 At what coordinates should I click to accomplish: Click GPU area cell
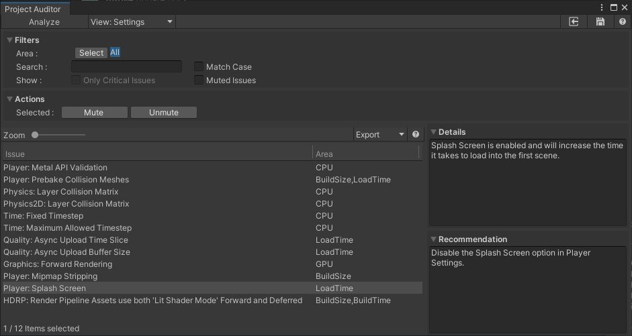[324, 264]
